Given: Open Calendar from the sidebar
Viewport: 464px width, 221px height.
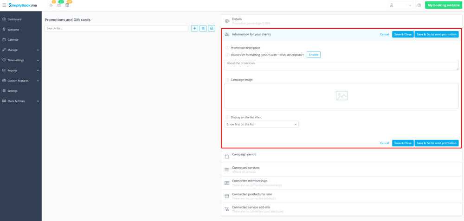Looking at the screenshot, I should pyautogui.click(x=13, y=39).
